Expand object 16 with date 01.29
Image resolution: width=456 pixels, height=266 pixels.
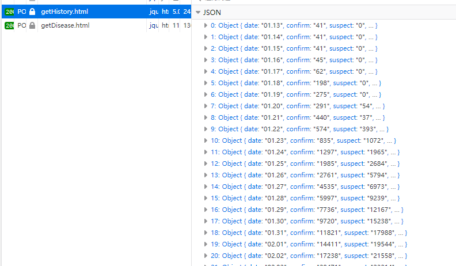(206, 210)
